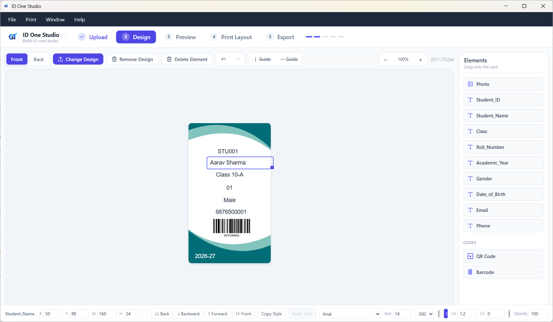This screenshot has width=553, height=322.
Task: Zoom out with the minus button
Action: tap(385, 59)
